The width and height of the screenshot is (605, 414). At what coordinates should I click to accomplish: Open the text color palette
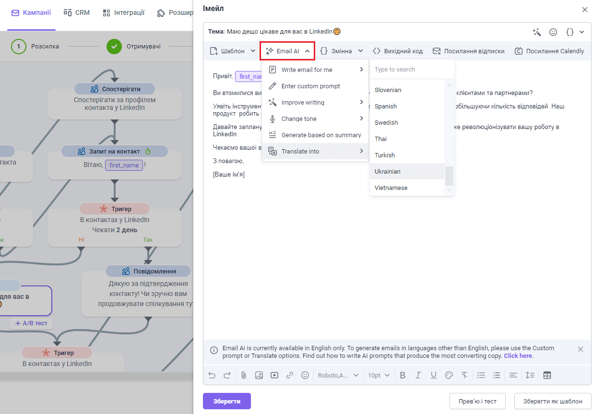click(x=449, y=375)
